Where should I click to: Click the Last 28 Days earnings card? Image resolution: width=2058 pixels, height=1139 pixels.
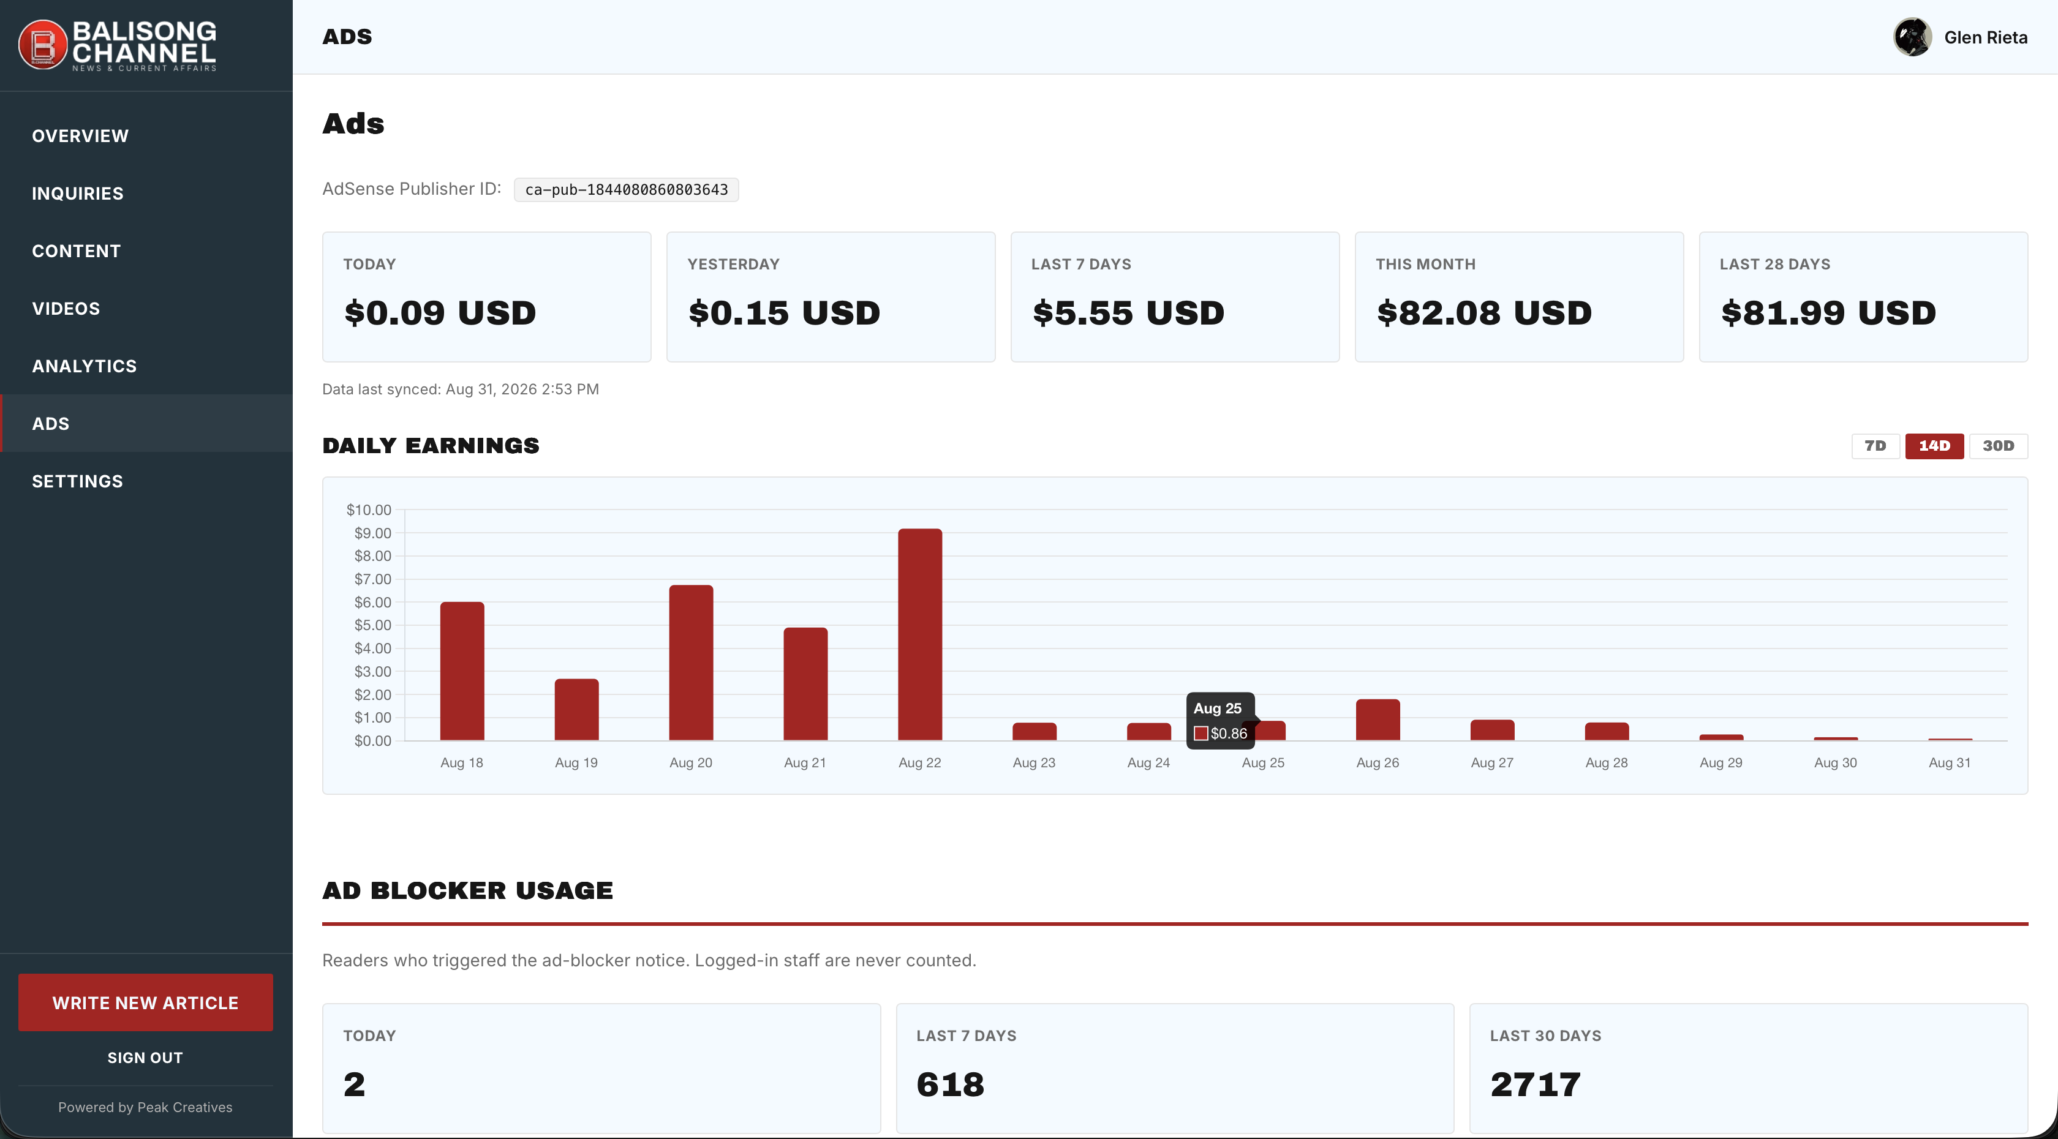click(x=1864, y=297)
